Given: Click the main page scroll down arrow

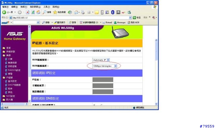Looking at the screenshot, I should click(156, 104).
